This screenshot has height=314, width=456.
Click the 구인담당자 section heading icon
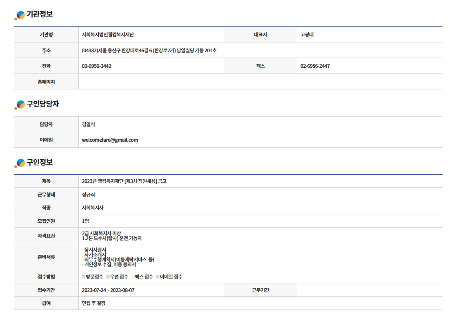(20, 105)
